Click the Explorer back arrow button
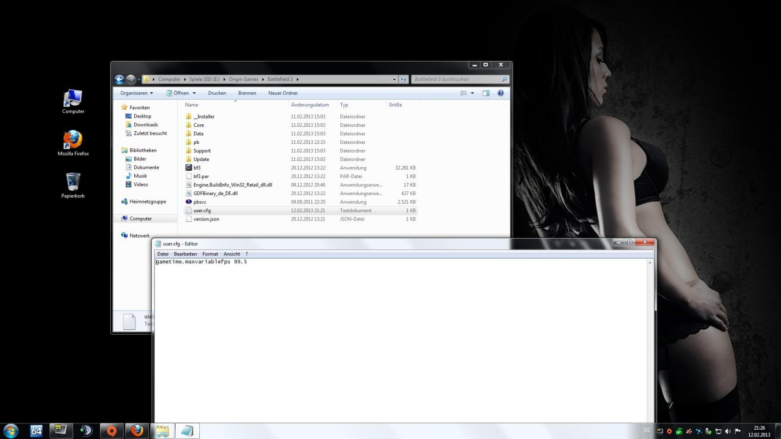This screenshot has width=781, height=439. coord(120,79)
